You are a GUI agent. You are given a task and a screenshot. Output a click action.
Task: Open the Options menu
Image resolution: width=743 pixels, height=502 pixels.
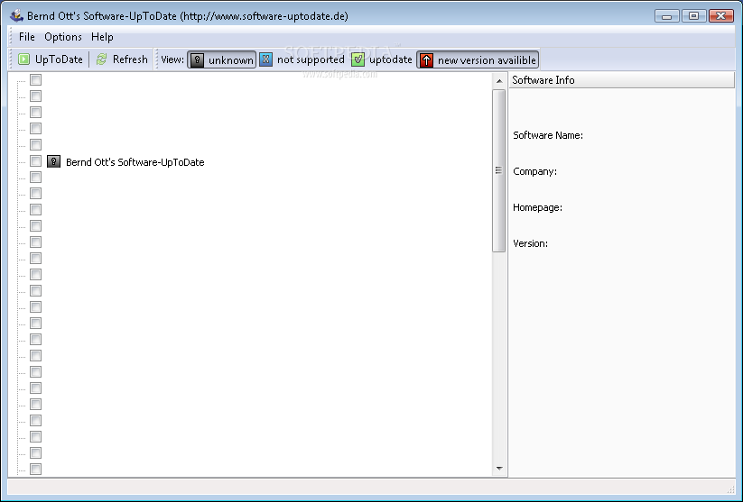(x=63, y=36)
